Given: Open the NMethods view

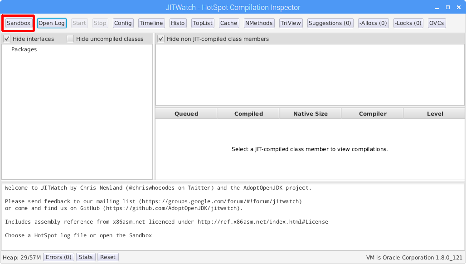Looking at the screenshot, I should [x=259, y=23].
